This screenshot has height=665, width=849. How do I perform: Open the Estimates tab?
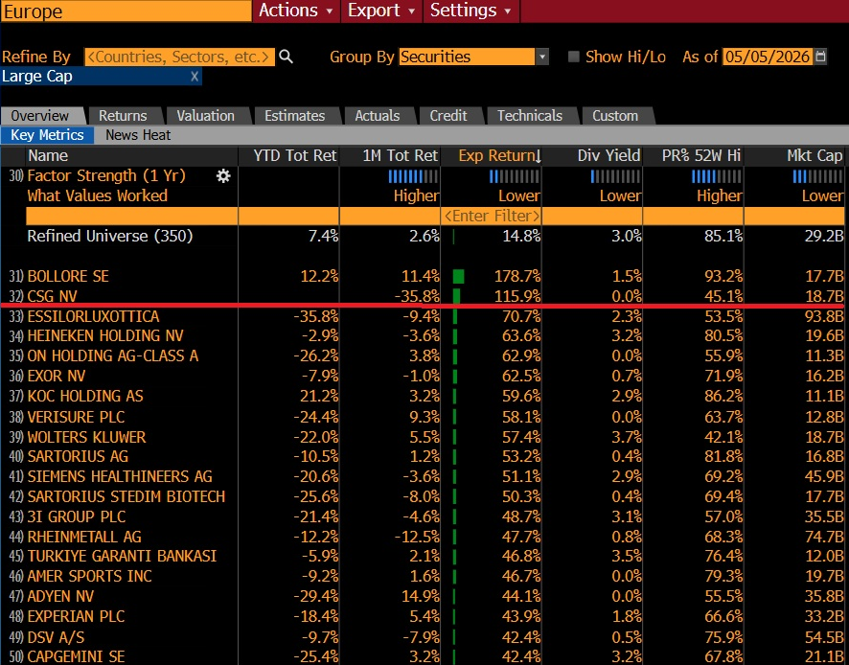pos(295,116)
